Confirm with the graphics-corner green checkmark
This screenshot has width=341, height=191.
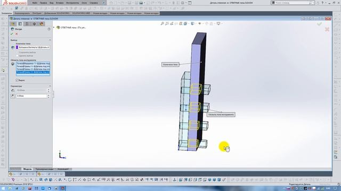tap(319, 24)
